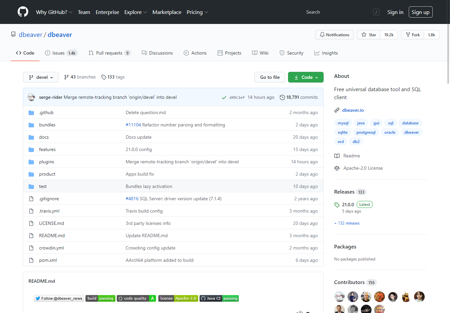Open the #11104 issue link

(x=133, y=125)
